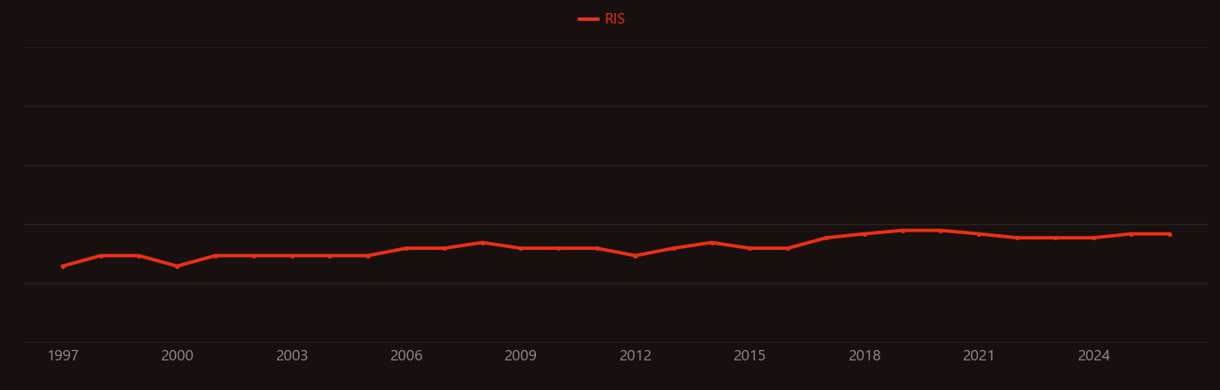Click the 2006 x-axis label

click(x=406, y=356)
